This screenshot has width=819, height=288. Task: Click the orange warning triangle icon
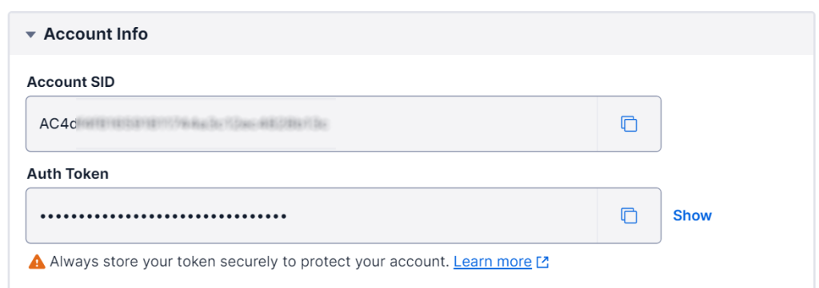point(37,262)
